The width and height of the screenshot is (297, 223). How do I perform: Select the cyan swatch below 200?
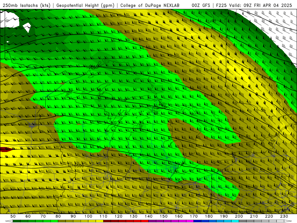click(235, 221)
